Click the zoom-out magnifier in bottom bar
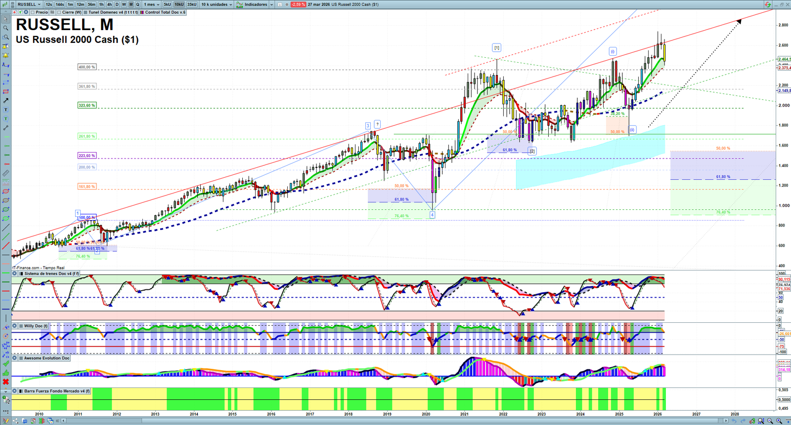Screen dimensions: 791x425 [770, 421]
